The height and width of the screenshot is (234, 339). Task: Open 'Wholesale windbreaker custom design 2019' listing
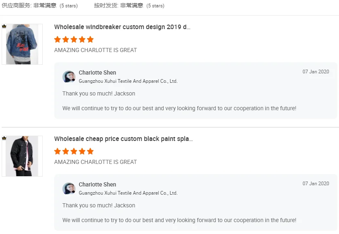[122, 27]
